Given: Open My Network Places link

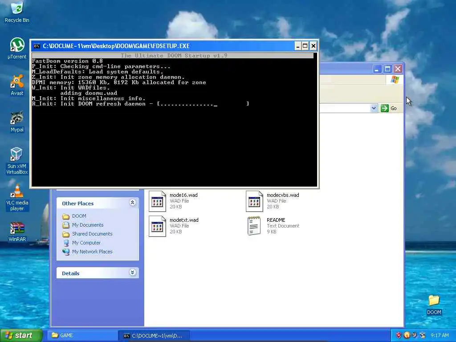Looking at the screenshot, I should tap(92, 252).
